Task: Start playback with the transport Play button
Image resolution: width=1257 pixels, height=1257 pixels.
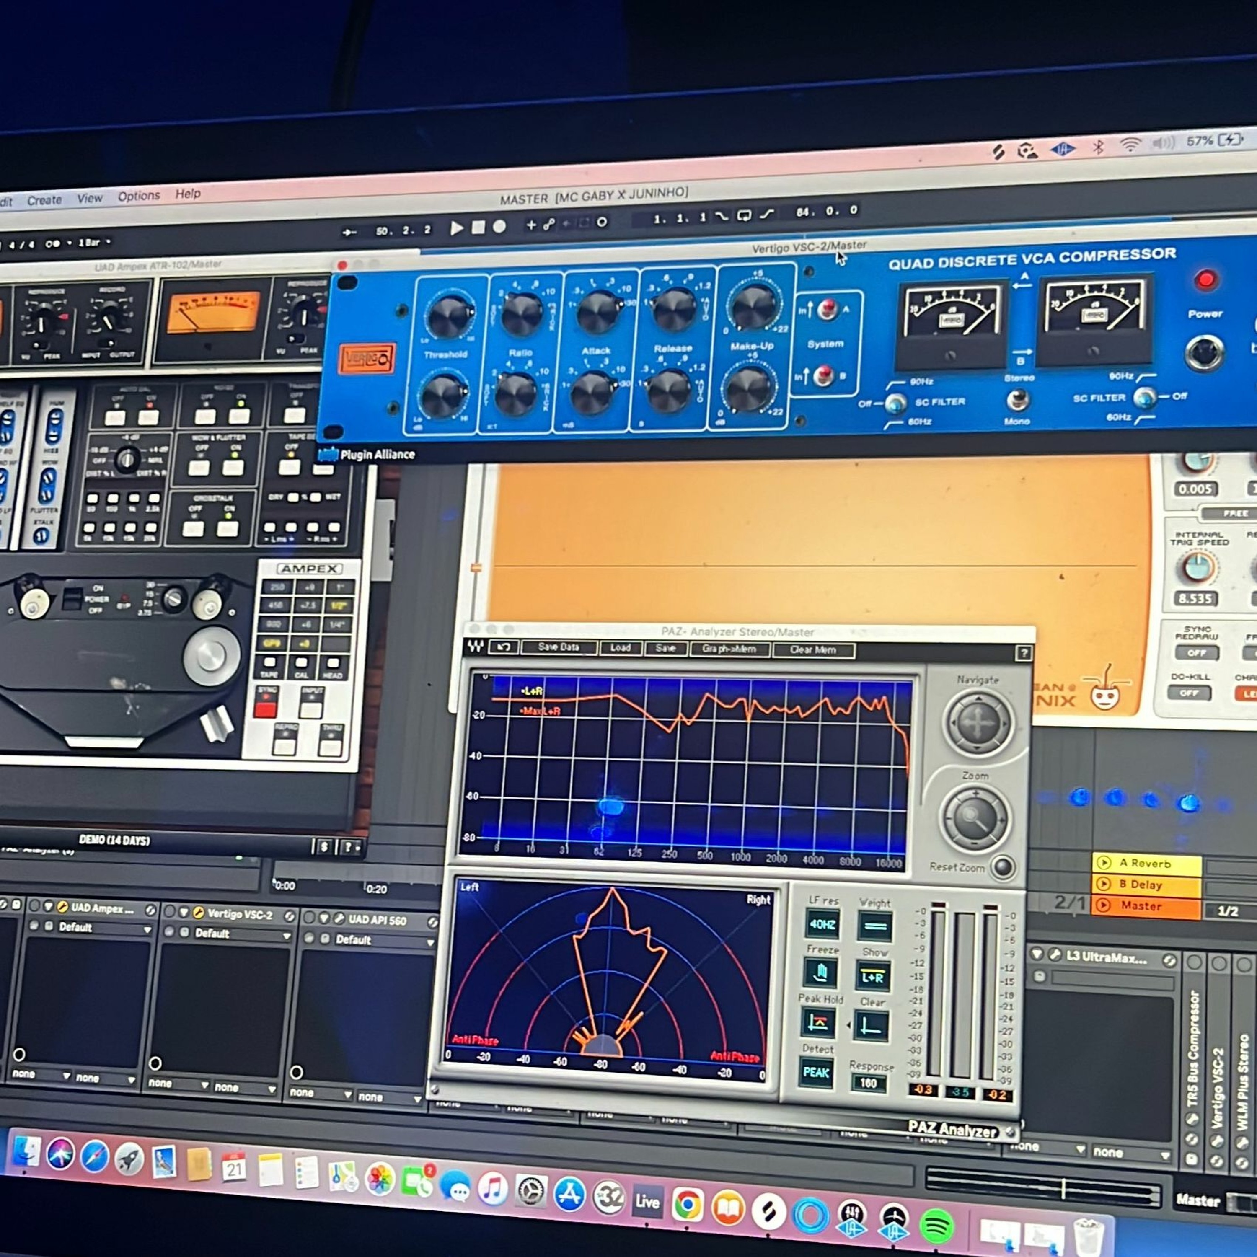Action: click(457, 228)
